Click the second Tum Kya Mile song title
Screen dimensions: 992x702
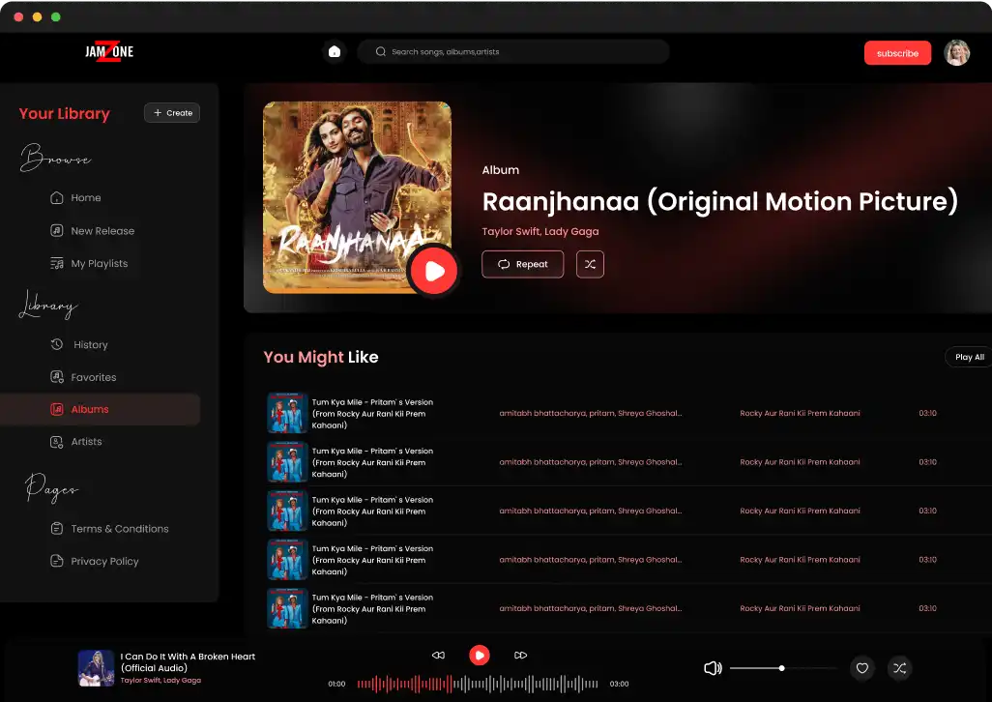tap(372, 462)
